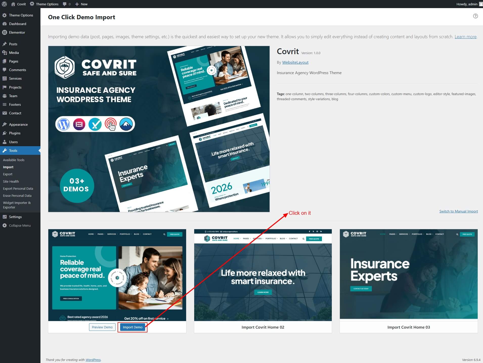Click the WordPress logo in admin bar

click(4, 4)
